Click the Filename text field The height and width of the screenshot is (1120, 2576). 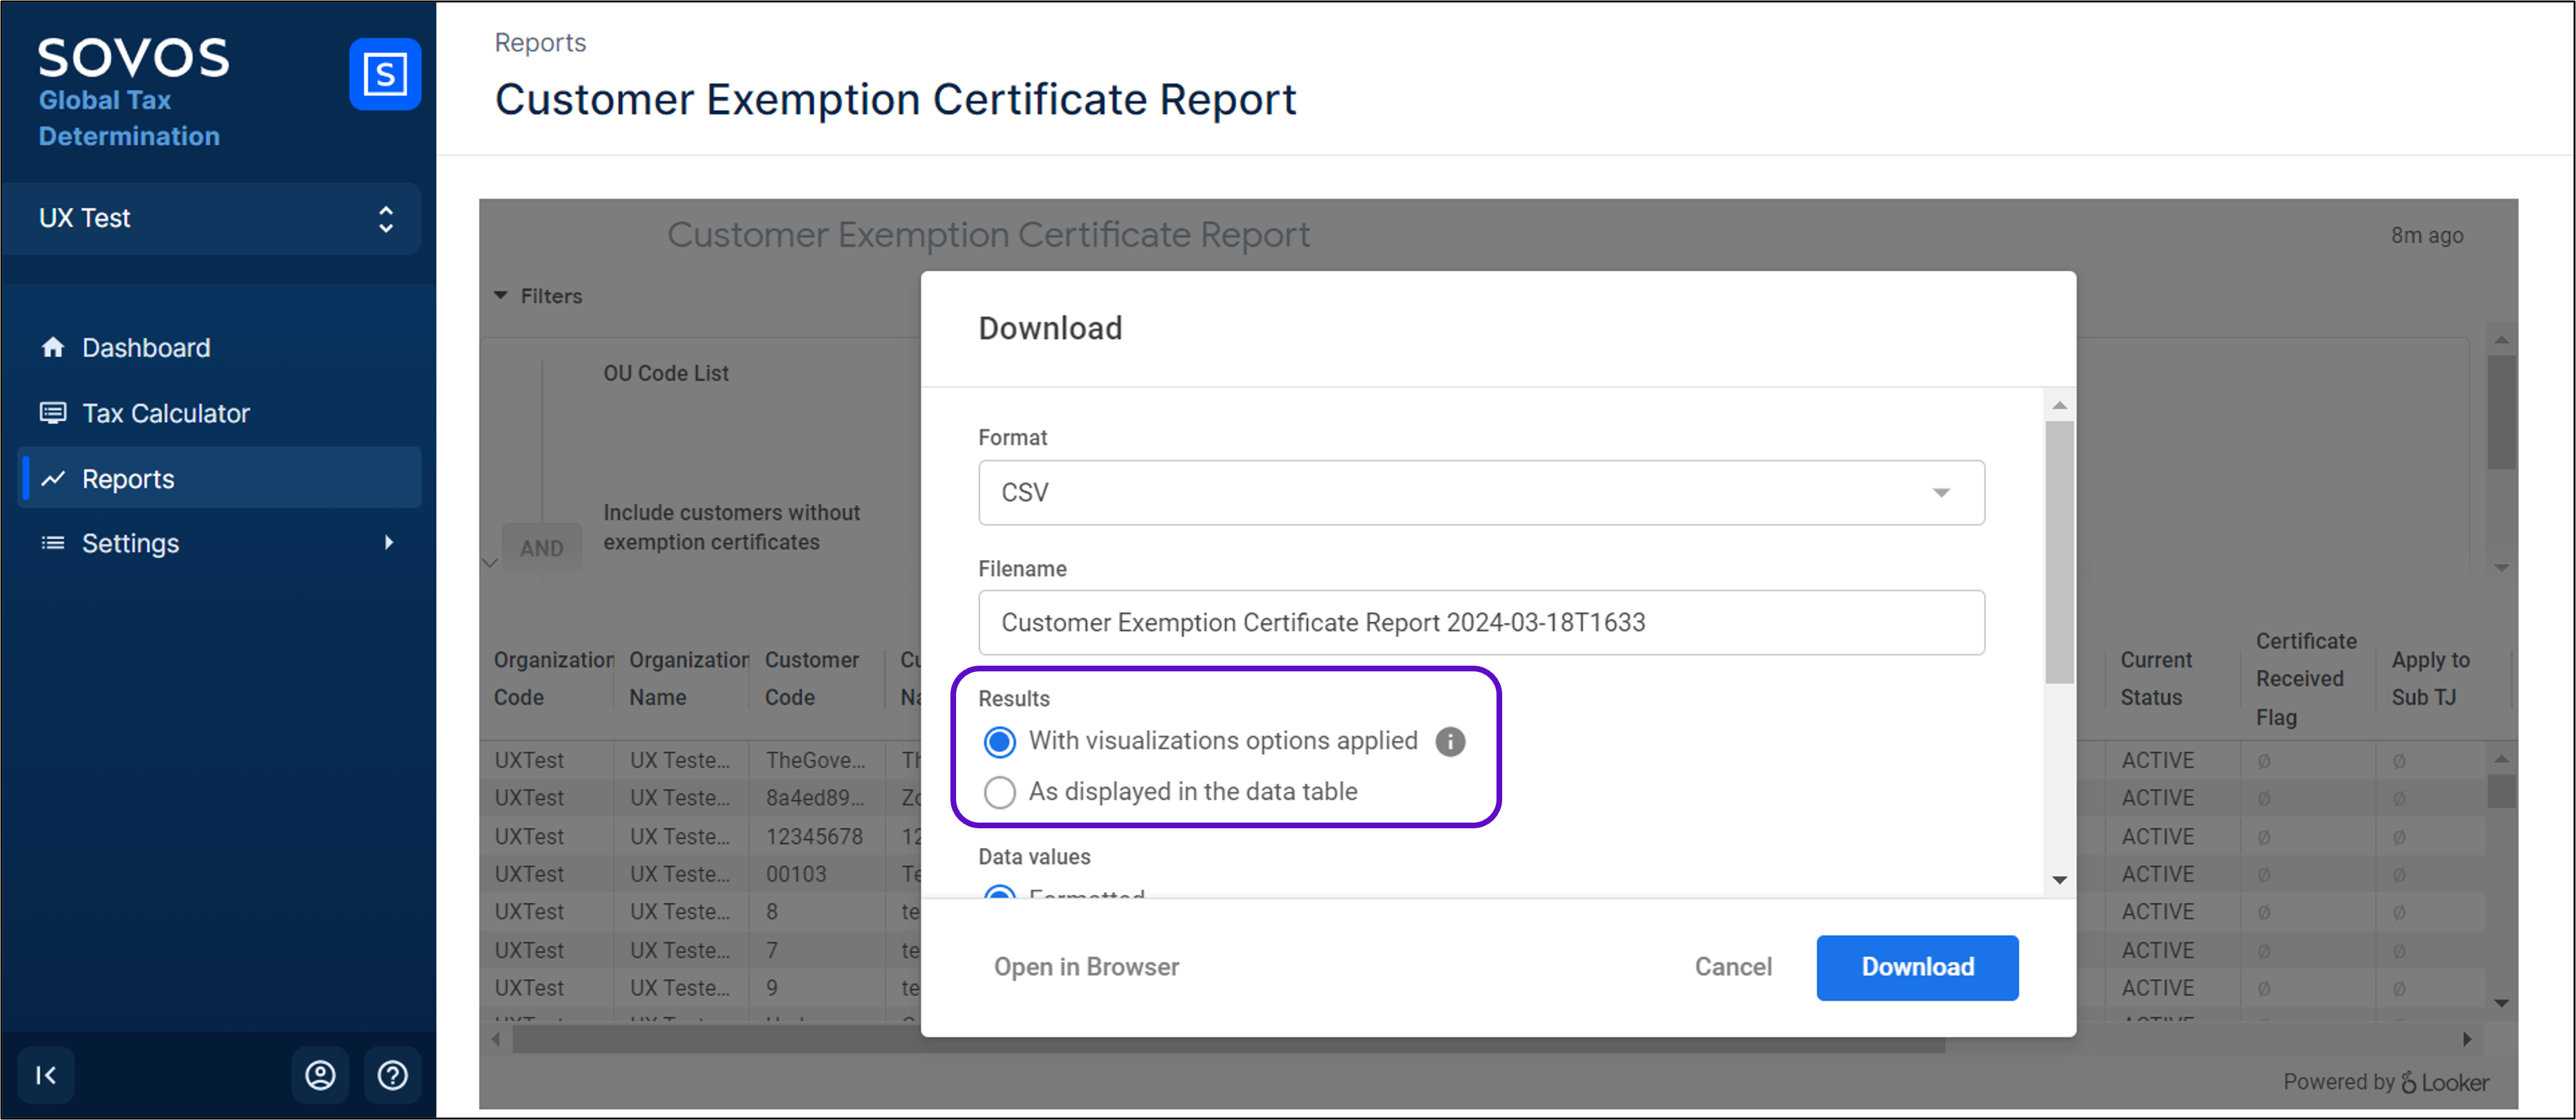[x=1480, y=622]
